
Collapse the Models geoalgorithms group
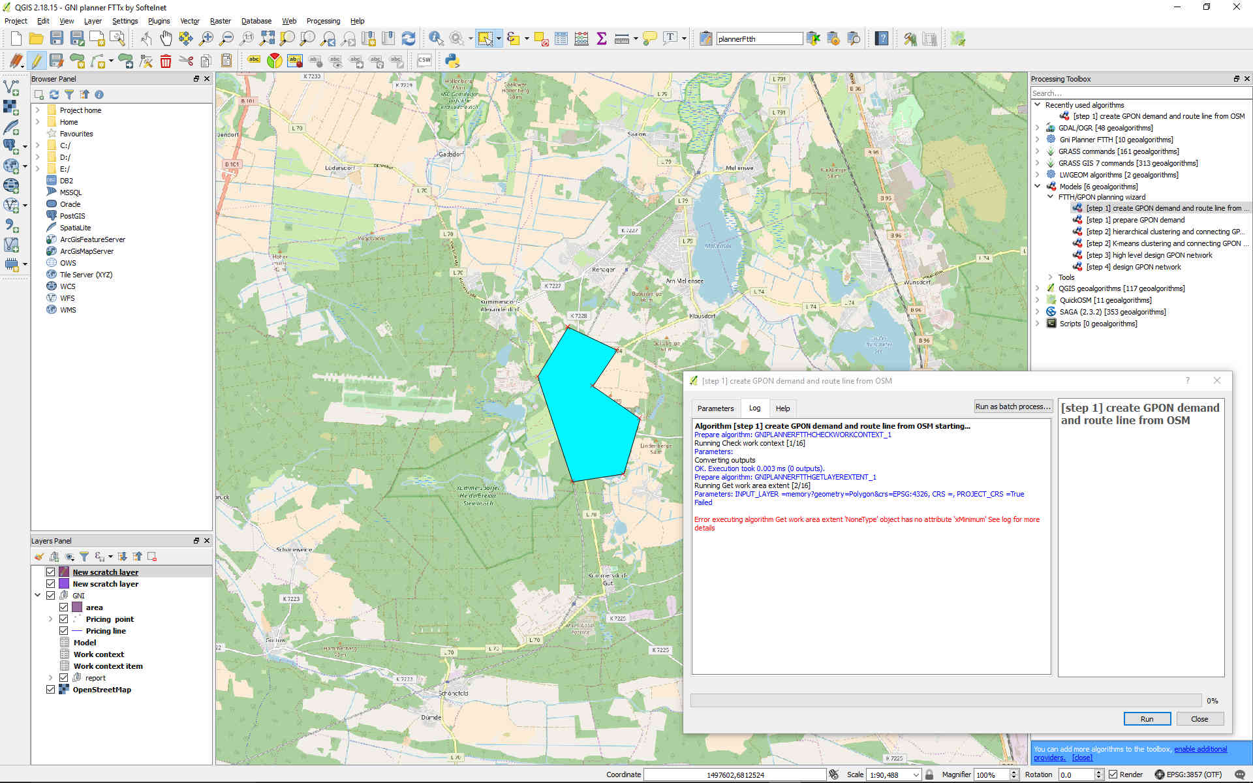coord(1038,187)
